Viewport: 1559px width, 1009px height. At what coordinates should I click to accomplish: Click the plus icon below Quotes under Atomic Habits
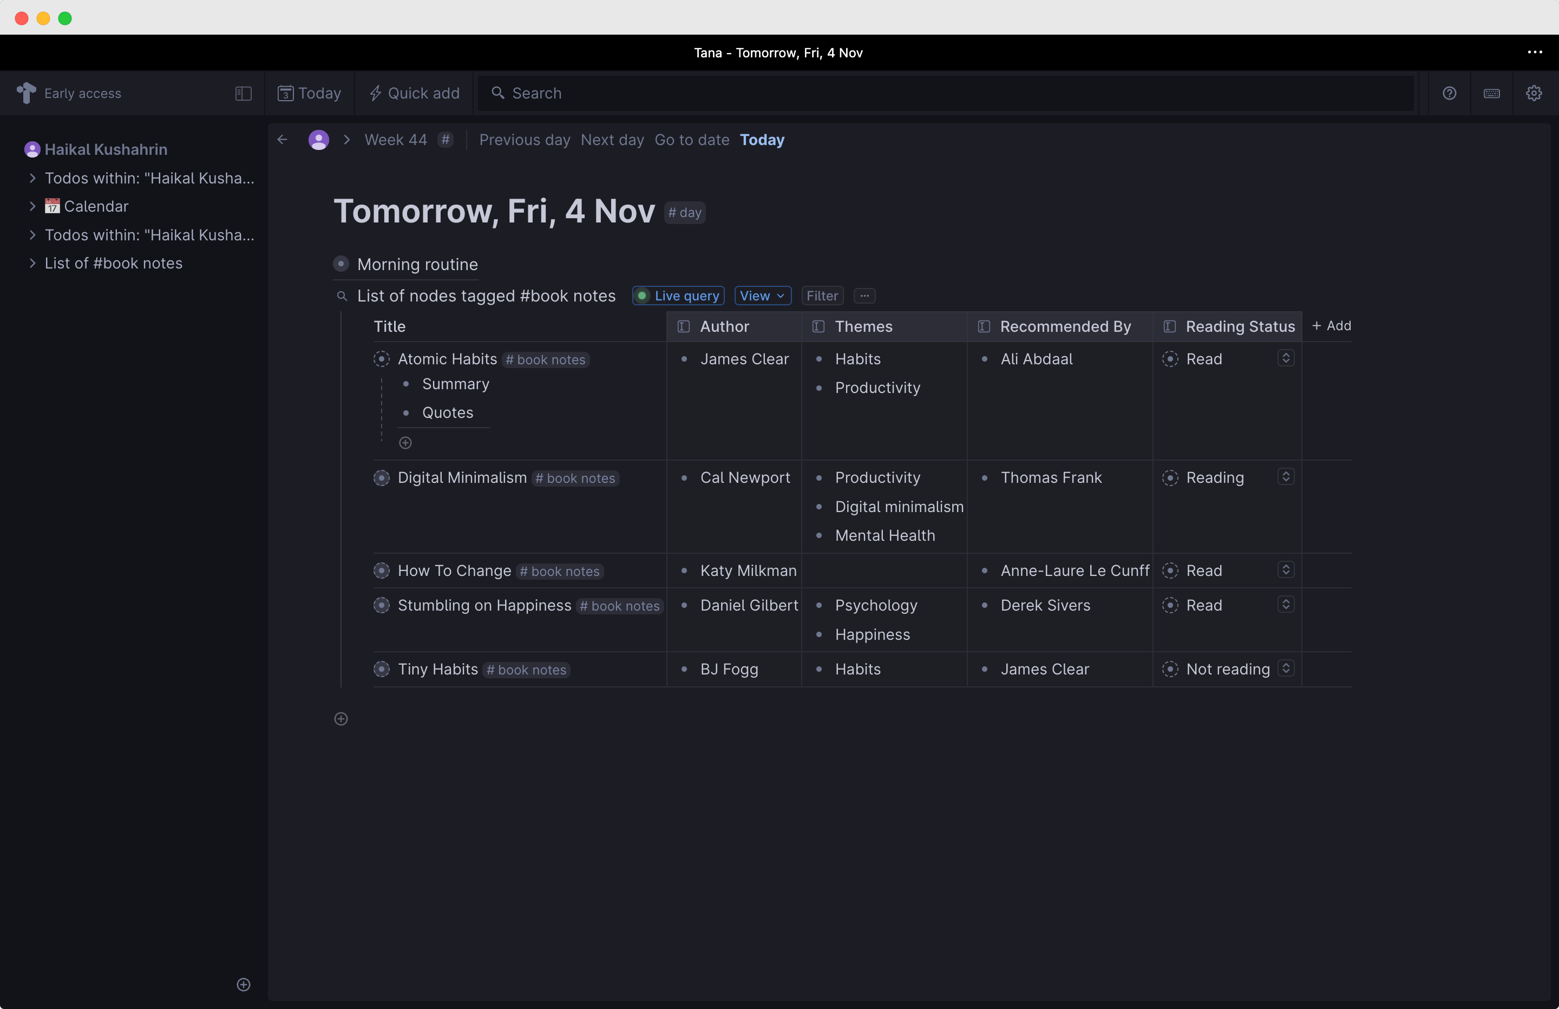click(x=405, y=442)
